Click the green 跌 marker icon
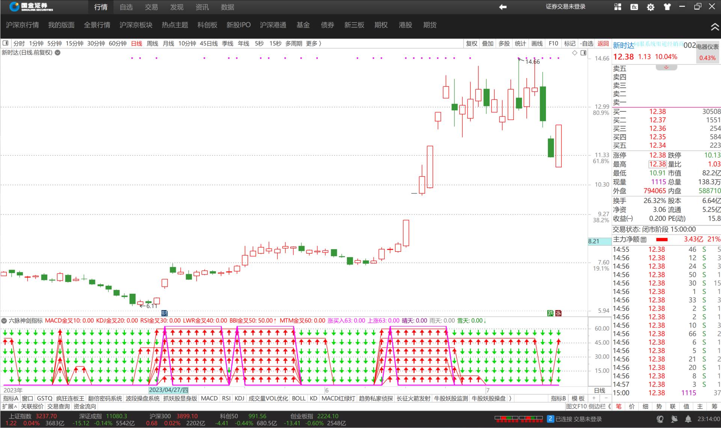 [551, 313]
